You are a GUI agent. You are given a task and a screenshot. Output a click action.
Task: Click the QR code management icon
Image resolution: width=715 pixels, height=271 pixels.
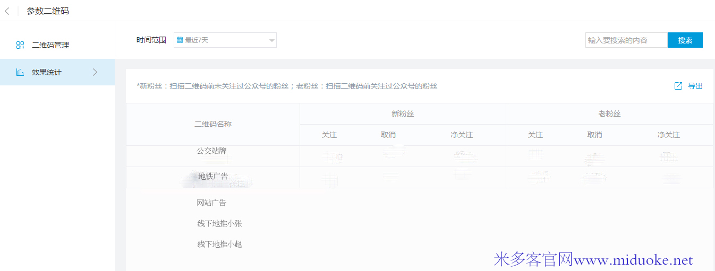20,45
